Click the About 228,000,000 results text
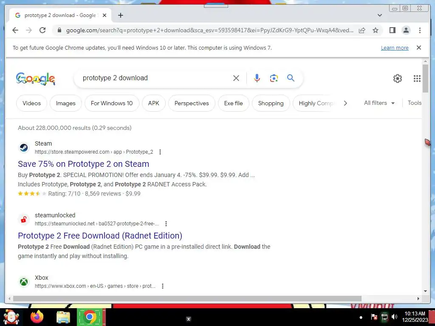435x326 pixels. [75, 128]
